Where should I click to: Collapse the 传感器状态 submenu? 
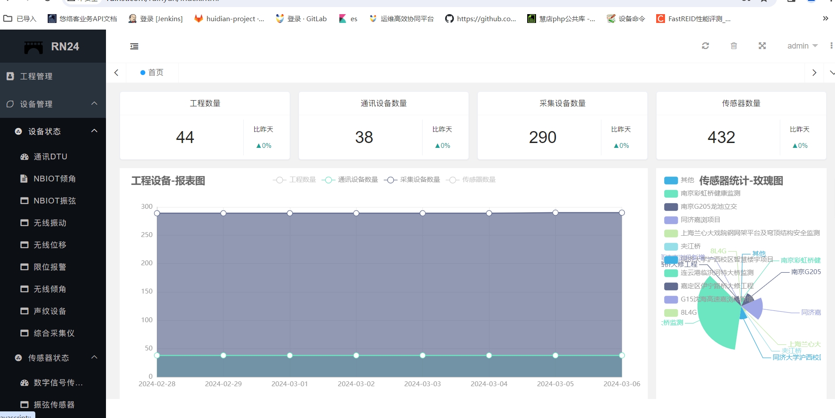pos(53,358)
